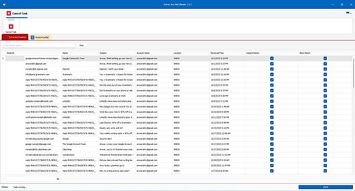This screenshot has width=355, height=191.
Task: Select the 'Security alert' subject cell
Action: pos(117,139)
